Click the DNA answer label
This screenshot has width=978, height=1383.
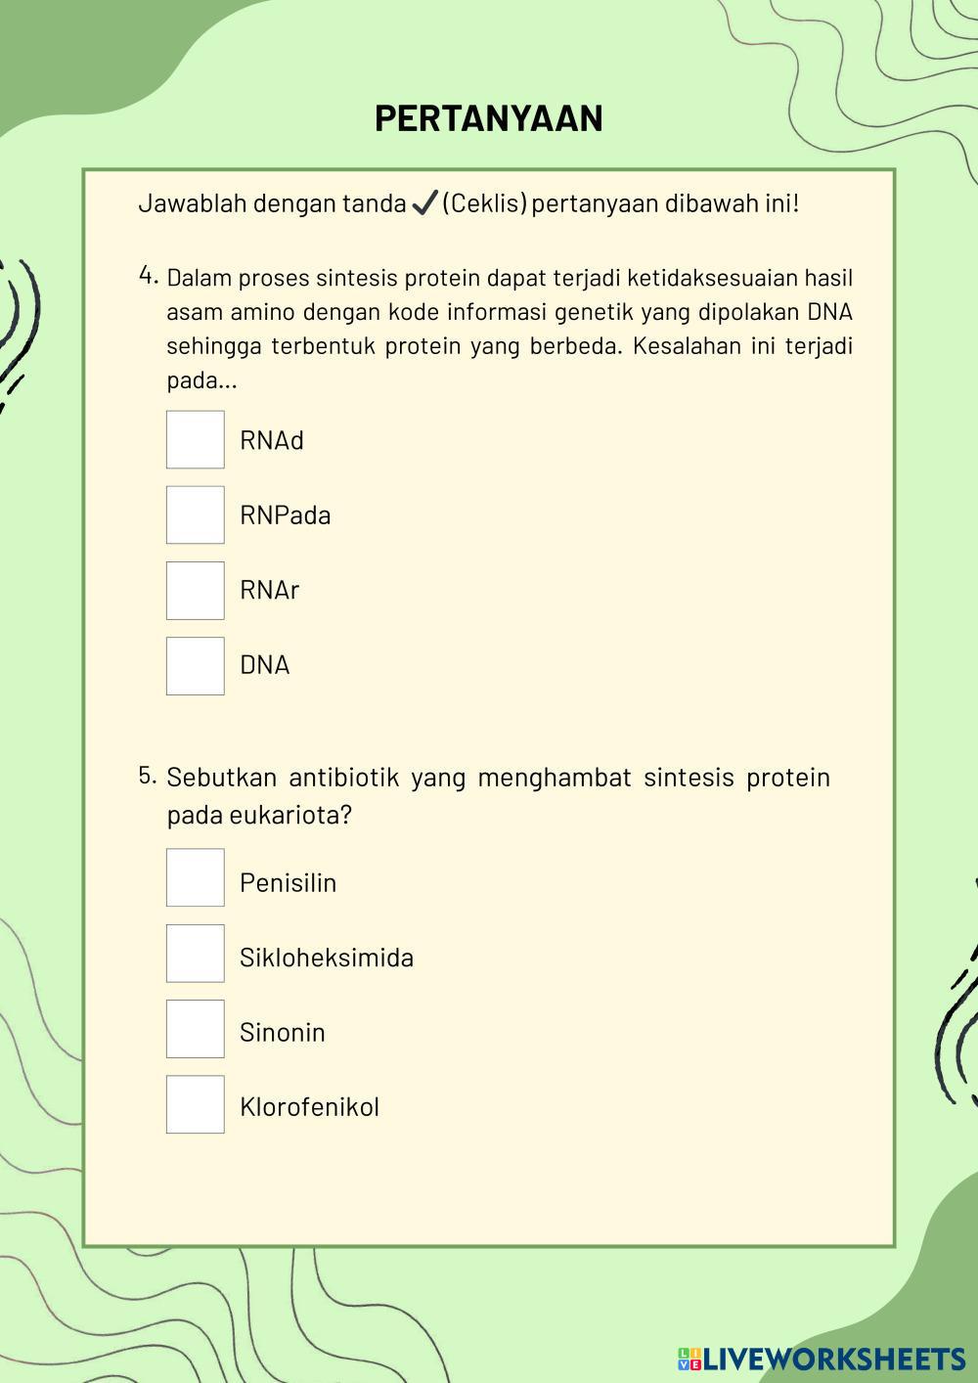click(265, 665)
